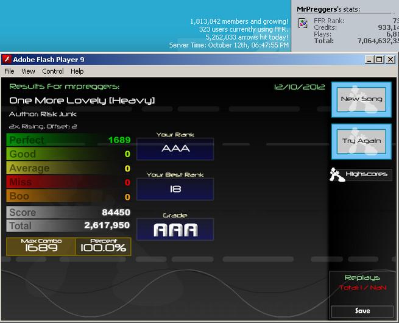Click the Percent 100.0% panel
The image size is (399, 323).
(x=103, y=246)
